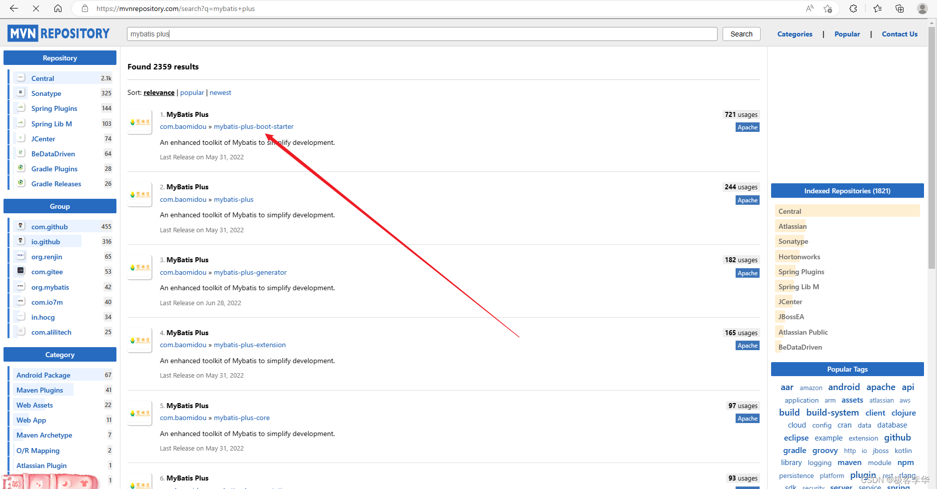
Task: Click the build-system popular tag
Action: click(x=833, y=413)
